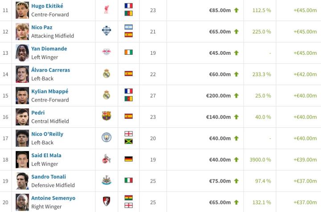Click the Germany flag in El Mala row
Viewport: 321px width, 212px height.
128,159
